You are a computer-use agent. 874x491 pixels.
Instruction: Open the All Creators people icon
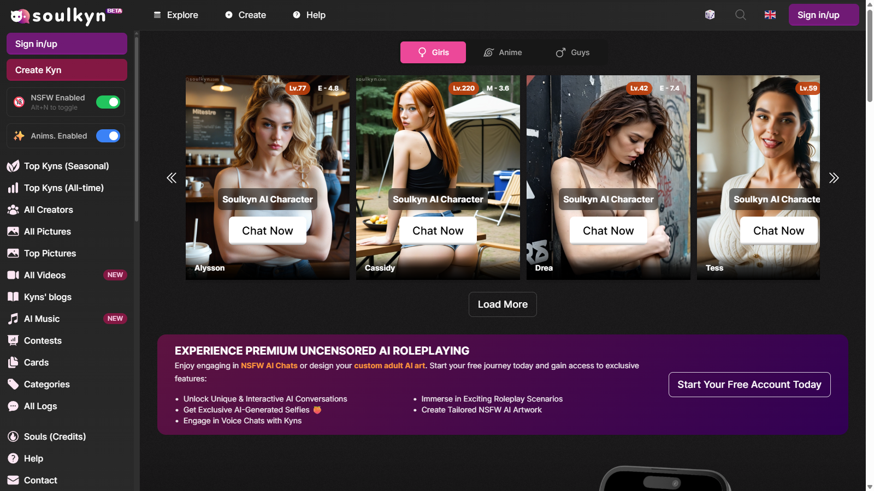coord(13,209)
